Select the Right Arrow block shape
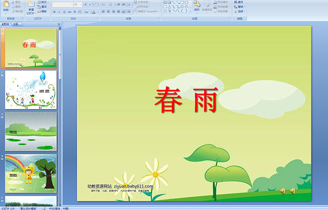The image size is (328, 210). [182, 7]
